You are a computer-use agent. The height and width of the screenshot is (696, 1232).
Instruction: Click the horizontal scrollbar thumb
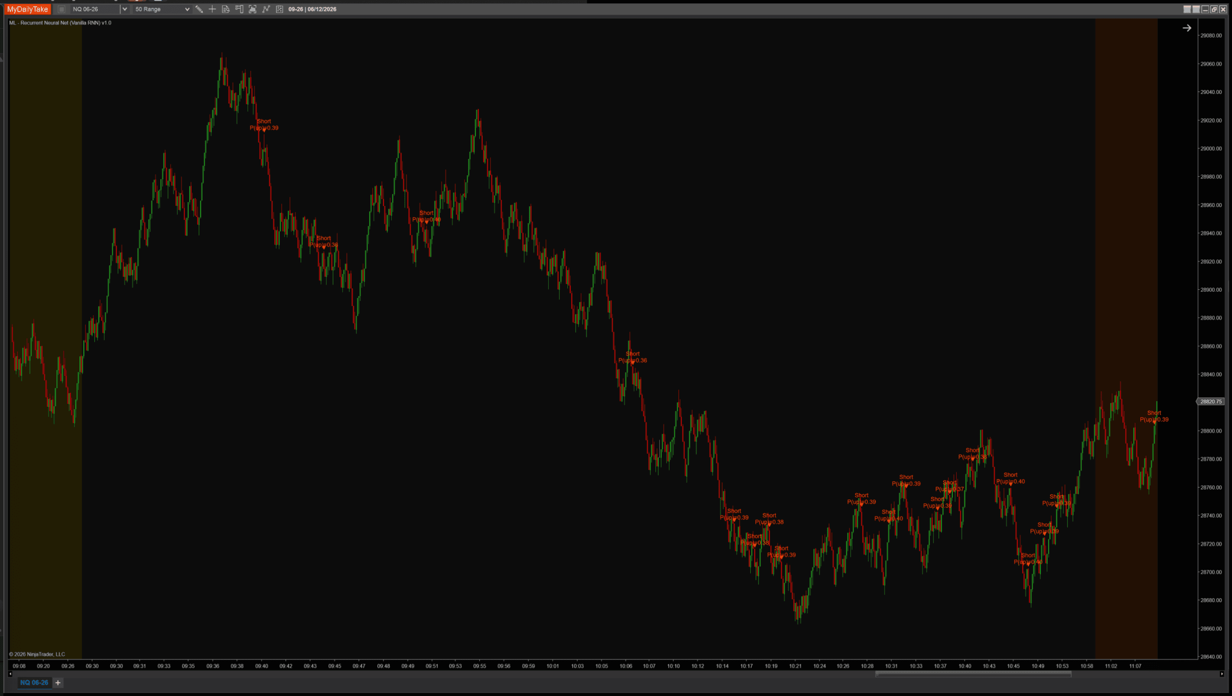pyautogui.click(x=973, y=674)
